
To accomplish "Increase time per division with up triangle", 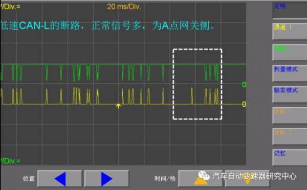I will pyautogui.click(x=200, y=179).
